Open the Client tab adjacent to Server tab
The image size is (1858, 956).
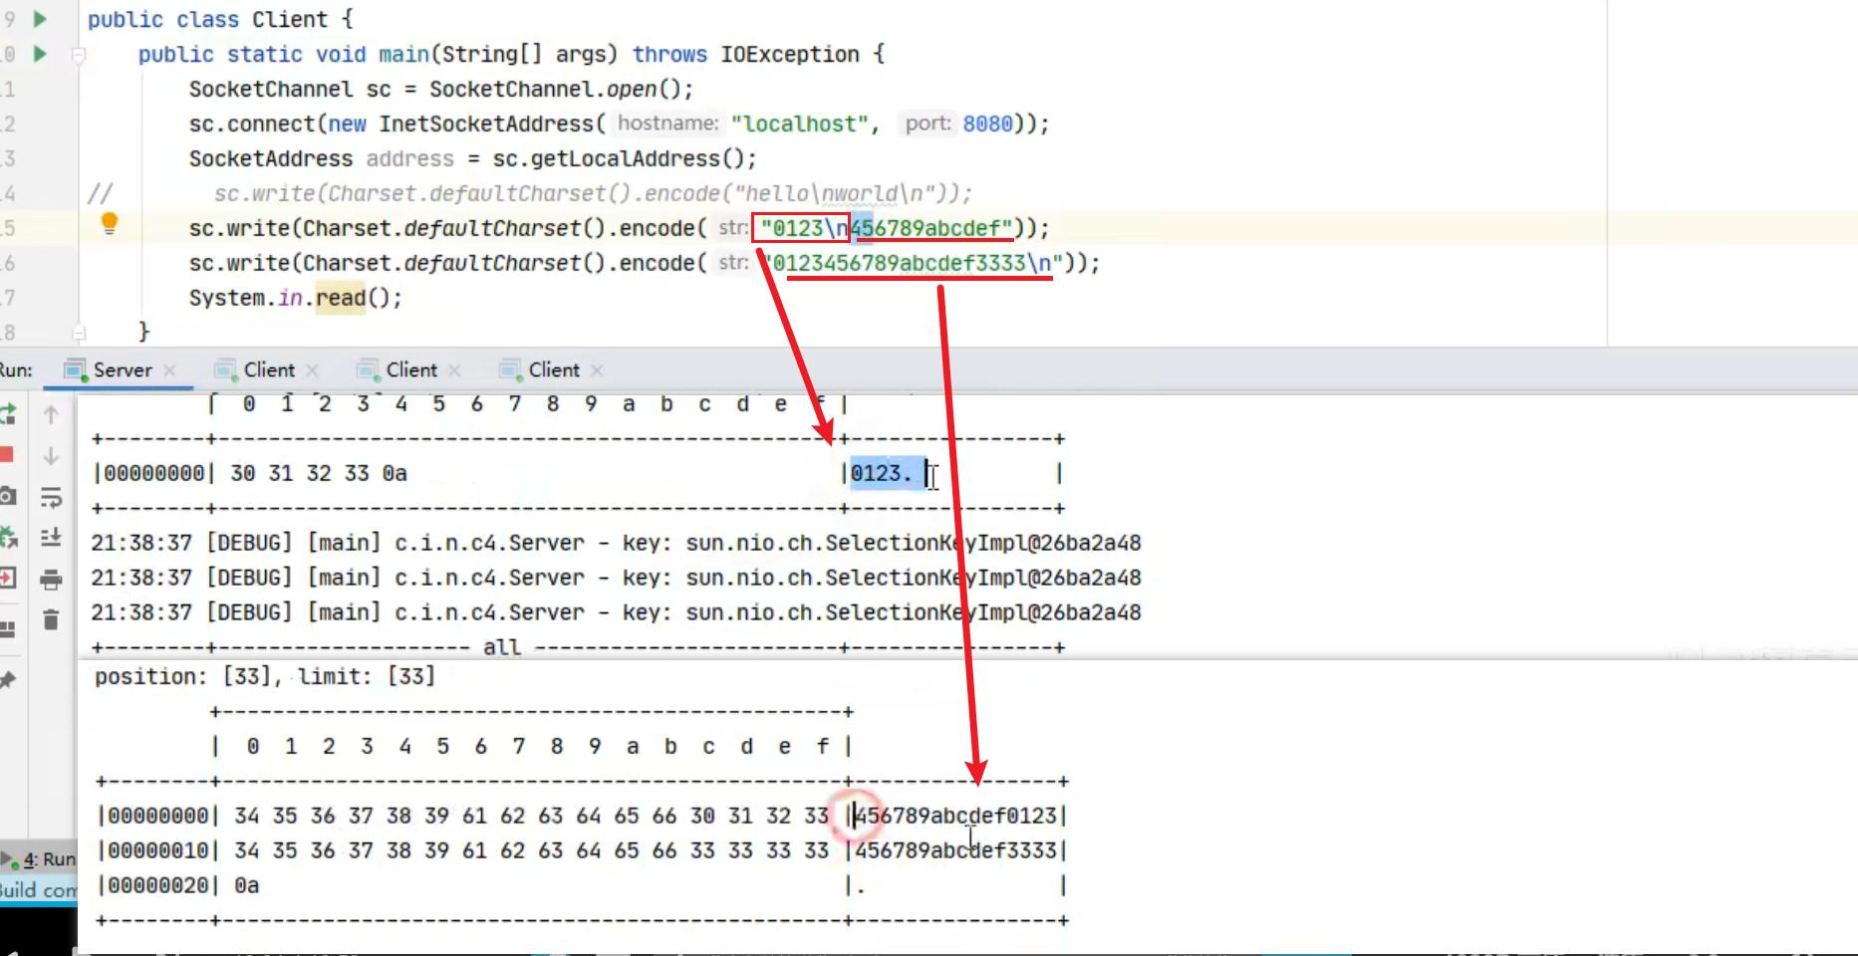click(x=269, y=369)
